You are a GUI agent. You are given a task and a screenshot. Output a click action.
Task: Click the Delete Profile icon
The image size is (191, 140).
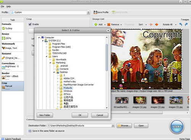[x=113, y=12]
